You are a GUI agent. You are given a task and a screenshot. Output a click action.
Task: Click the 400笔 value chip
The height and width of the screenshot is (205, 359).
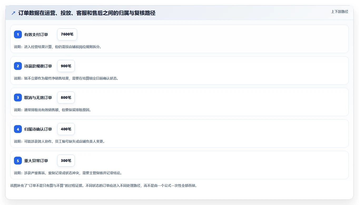(x=66, y=129)
